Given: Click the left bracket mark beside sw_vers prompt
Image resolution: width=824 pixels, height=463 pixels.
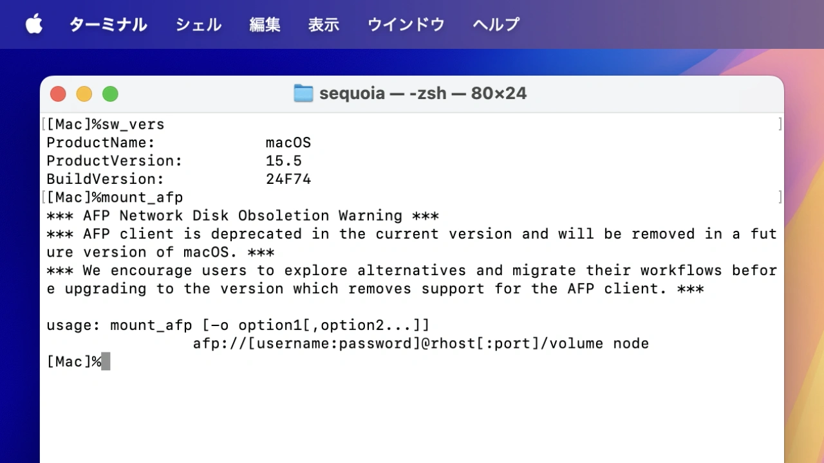Looking at the screenshot, I should coord(43,124).
